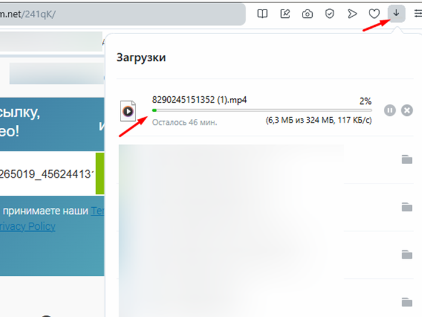This screenshot has width=422, height=317.
Task: Open the Privacy Policy link
Action: [x=27, y=227]
